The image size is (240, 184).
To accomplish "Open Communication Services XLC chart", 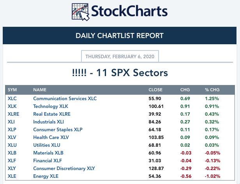I will (65, 99).
